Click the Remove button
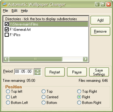Viewport: 113px width, 112px height. 100,31
